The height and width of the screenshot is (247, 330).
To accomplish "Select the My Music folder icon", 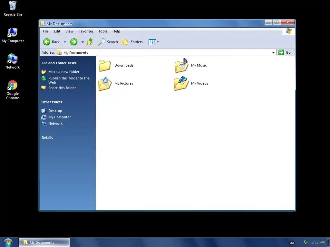I will tap(181, 65).
